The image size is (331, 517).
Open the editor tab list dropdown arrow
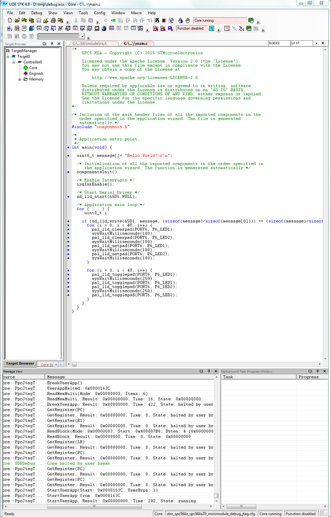pyautogui.click(x=317, y=43)
